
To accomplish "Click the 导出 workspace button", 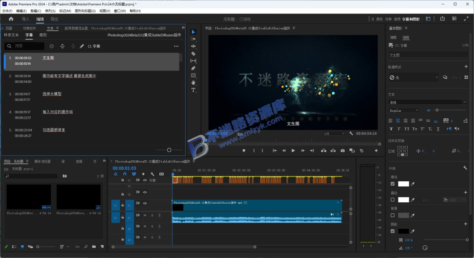I will (x=54, y=19).
